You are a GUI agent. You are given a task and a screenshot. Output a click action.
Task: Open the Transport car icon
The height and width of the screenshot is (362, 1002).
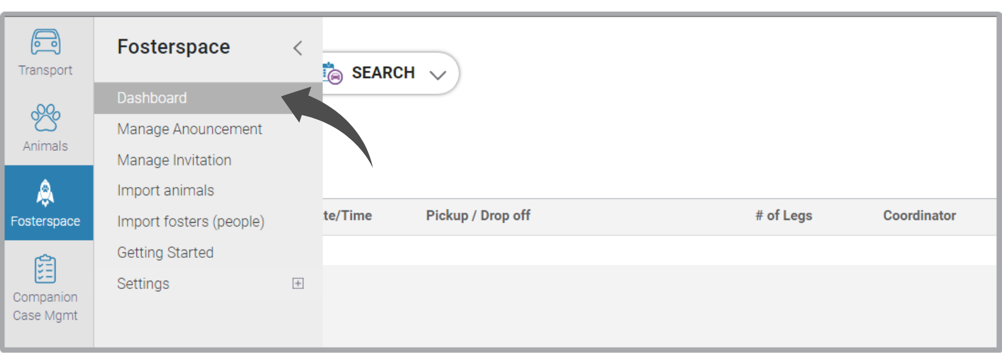click(x=46, y=42)
